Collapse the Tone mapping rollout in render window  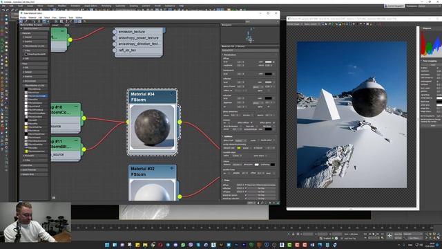tap(431, 61)
